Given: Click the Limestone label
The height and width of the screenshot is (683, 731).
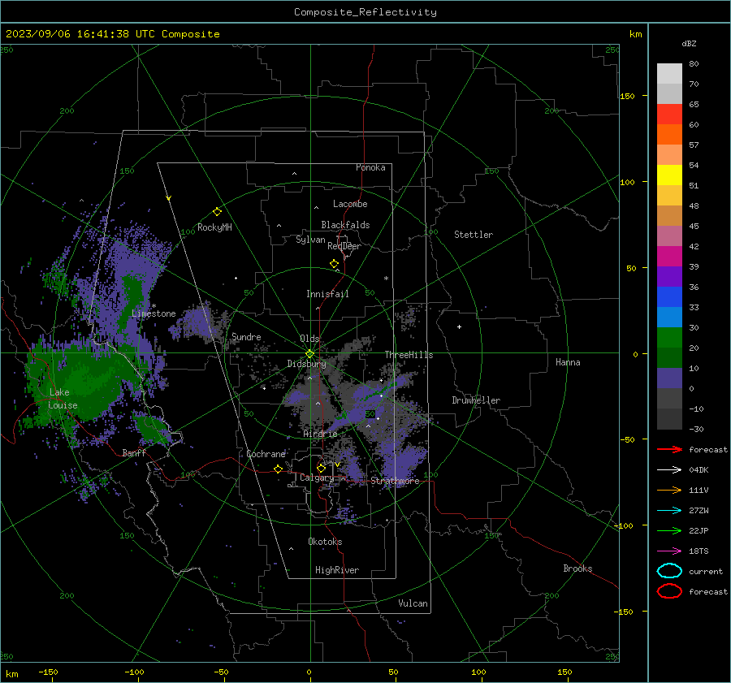Looking at the screenshot, I should coord(154,313).
